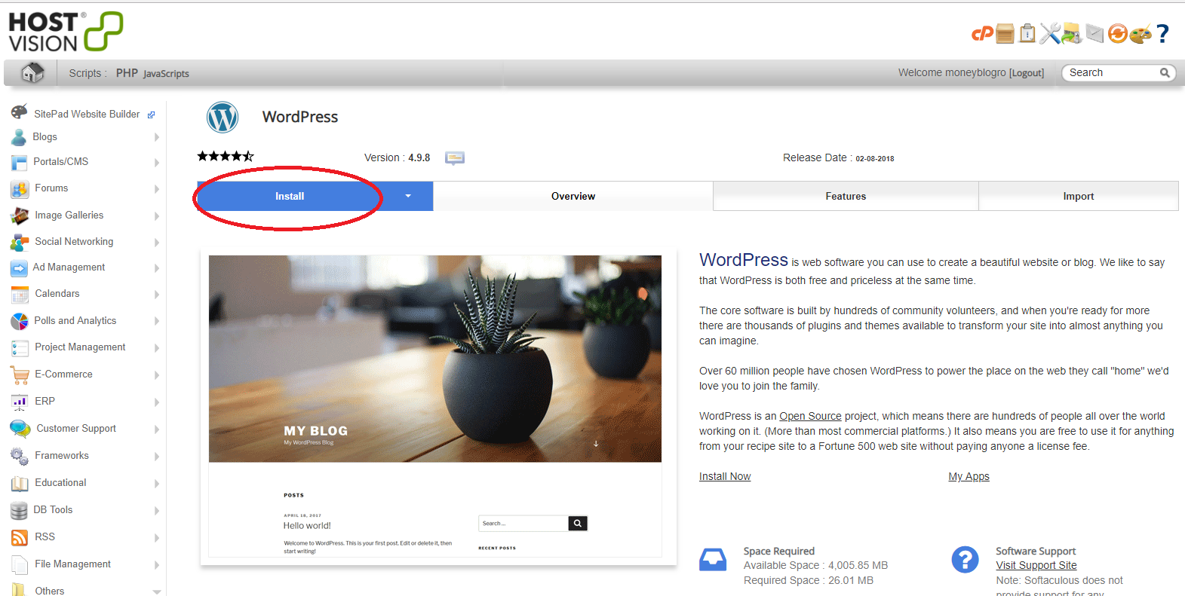
Task: Click the blue Software Support question icon
Action: click(x=965, y=560)
